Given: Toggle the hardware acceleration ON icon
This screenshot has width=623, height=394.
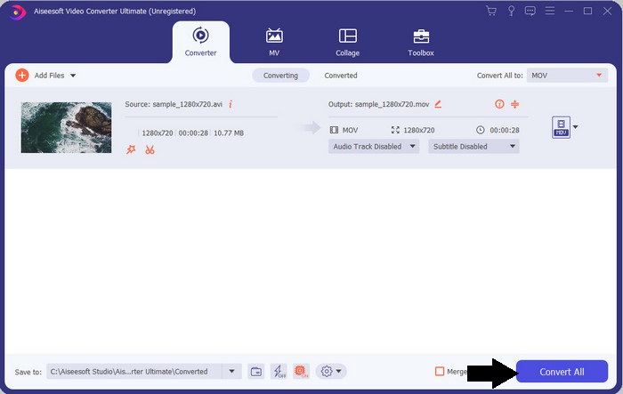Looking at the screenshot, I should [x=301, y=372].
